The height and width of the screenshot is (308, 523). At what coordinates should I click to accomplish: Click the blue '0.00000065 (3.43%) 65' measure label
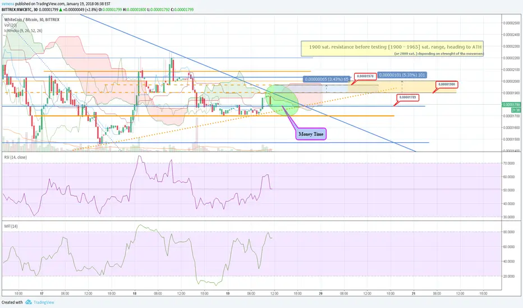[327, 80]
